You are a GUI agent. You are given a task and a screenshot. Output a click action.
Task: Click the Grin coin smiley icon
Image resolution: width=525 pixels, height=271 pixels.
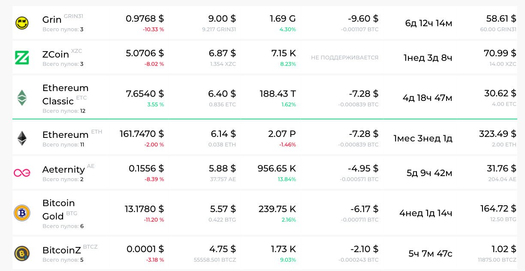22,23
